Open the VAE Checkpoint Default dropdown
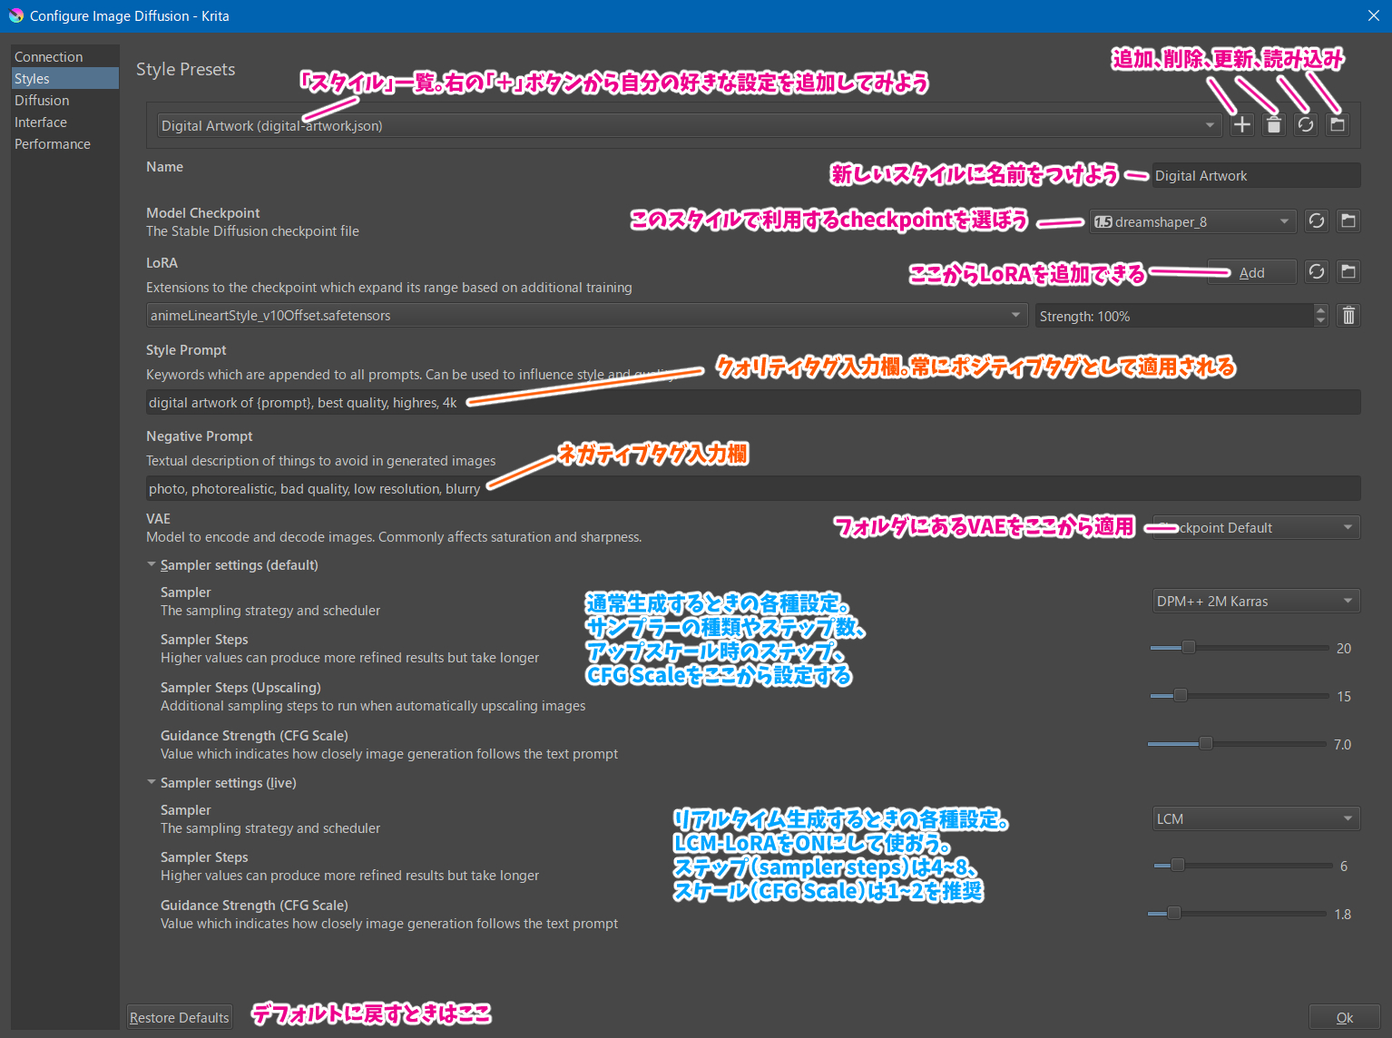The image size is (1392, 1038). pos(1256,527)
